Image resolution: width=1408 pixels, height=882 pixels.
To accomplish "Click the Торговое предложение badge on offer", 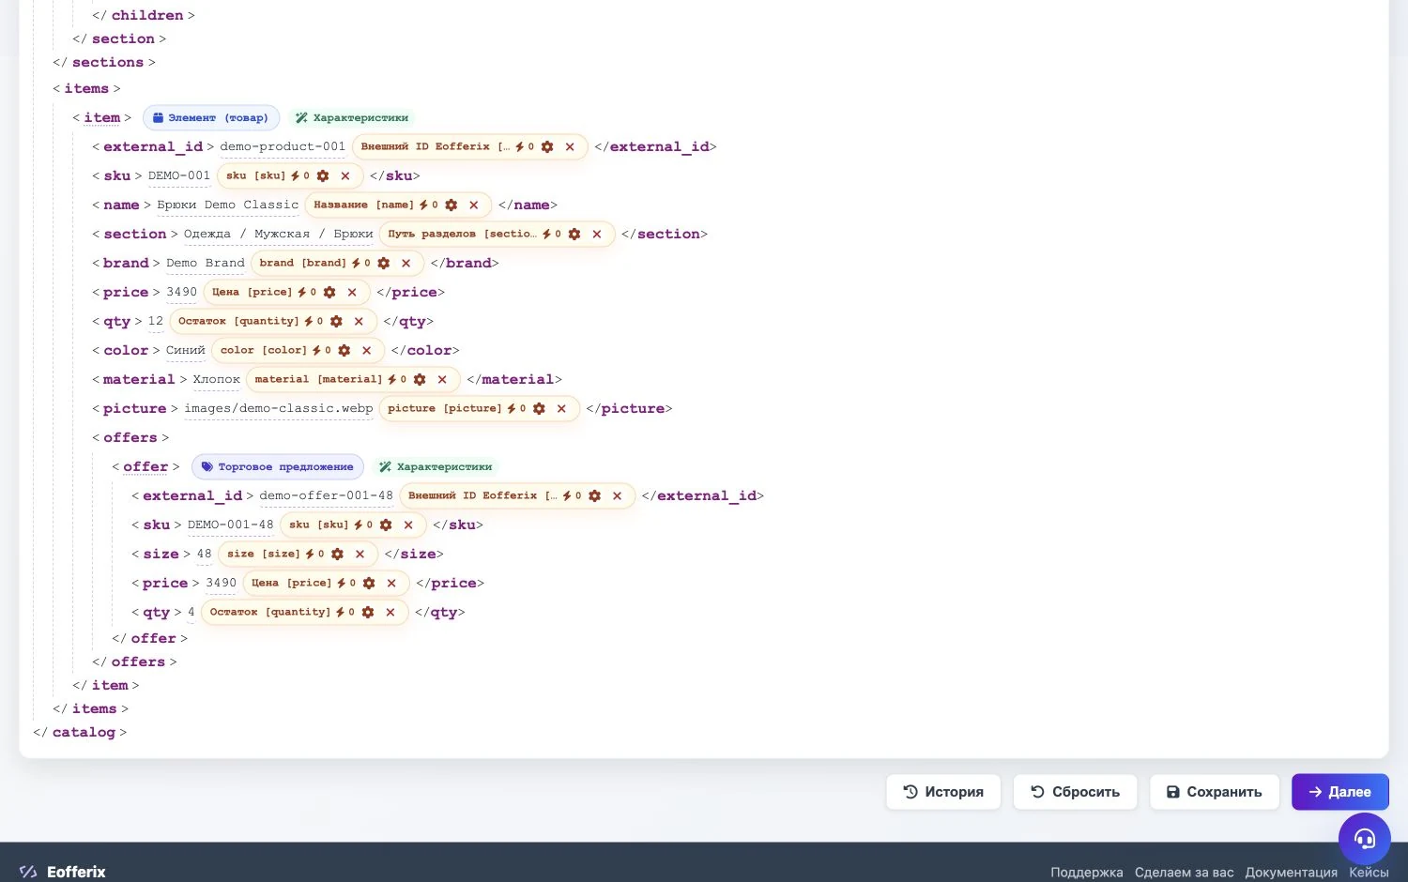I will tap(278, 467).
